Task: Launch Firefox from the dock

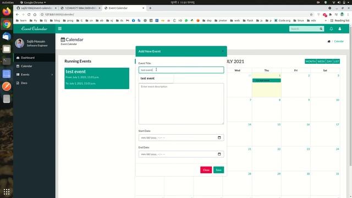Action: click(x=7, y=11)
